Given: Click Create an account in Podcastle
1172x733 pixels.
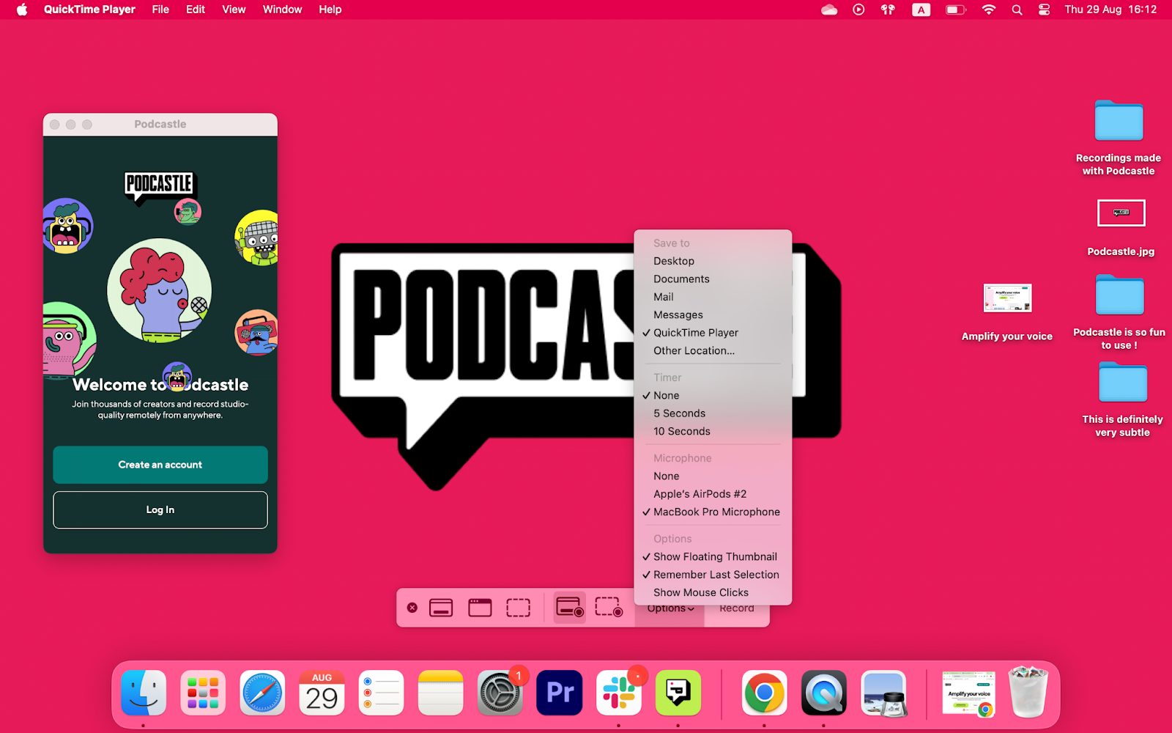Looking at the screenshot, I should pyautogui.click(x=160, y=465).
